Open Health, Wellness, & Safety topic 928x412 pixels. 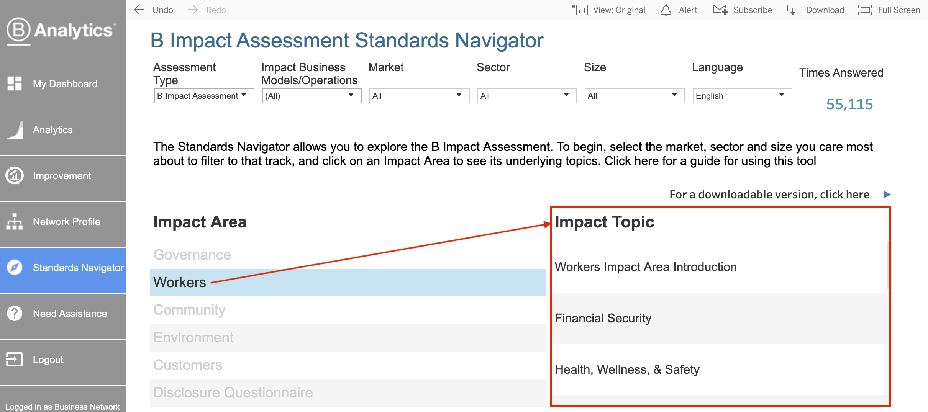coord(720,369)
